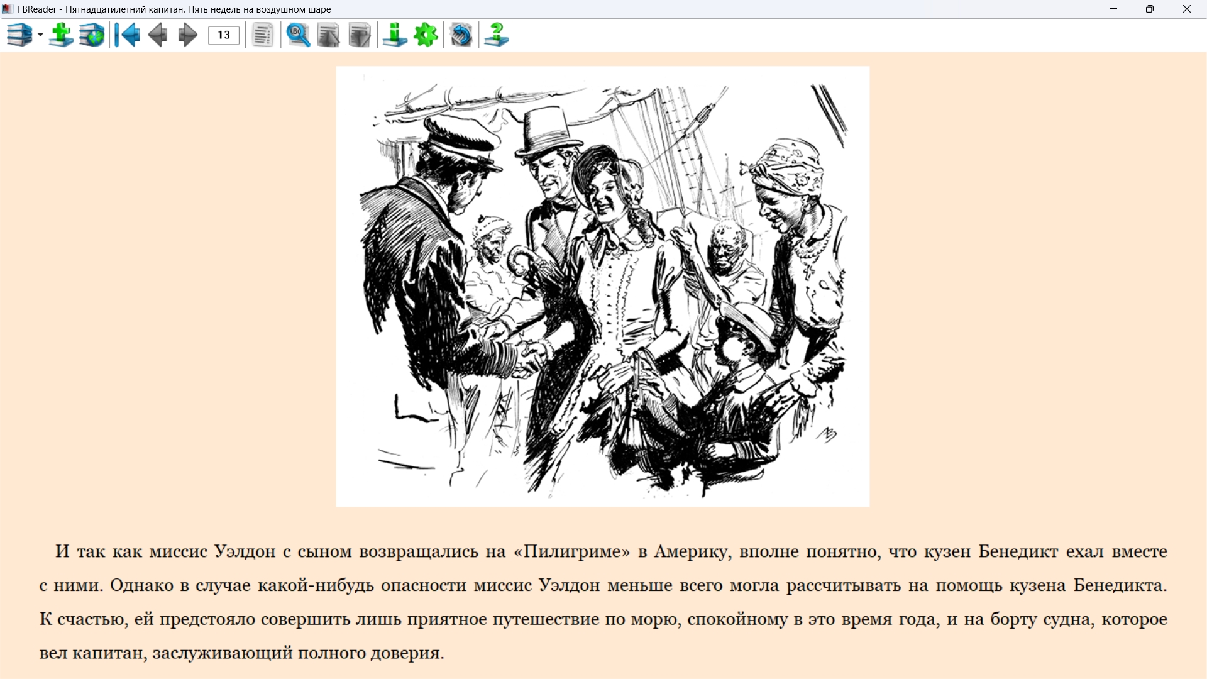Open help with the green question mark
Screen dimensions: 1207x679
[x=497, y=35]
